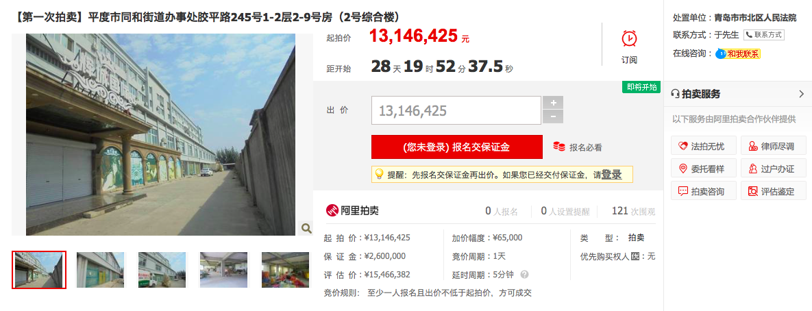Click the 订阅 alarm clock icon
Screen dimensions: 812x311
click(629, 38)
